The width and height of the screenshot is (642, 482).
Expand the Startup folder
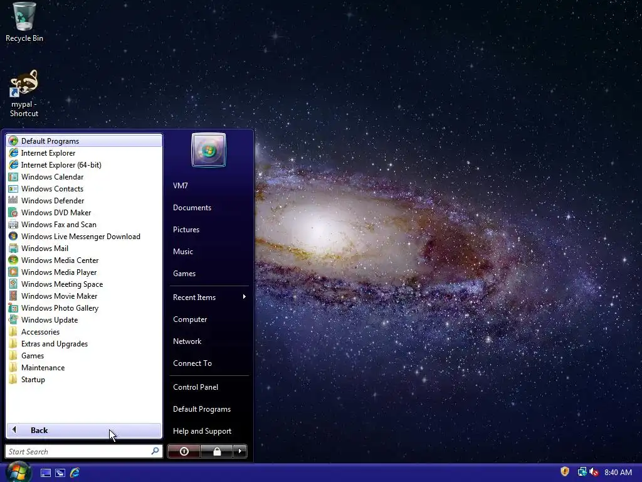click(x=84, y=379)
